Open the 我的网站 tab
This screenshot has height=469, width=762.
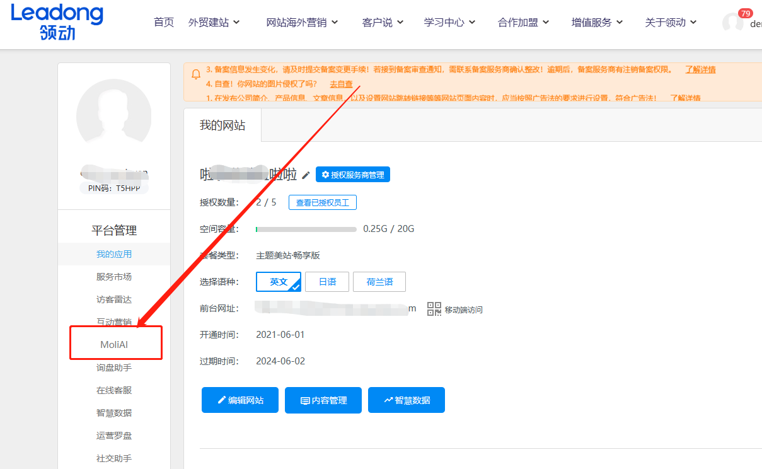(x=222, y=125)
